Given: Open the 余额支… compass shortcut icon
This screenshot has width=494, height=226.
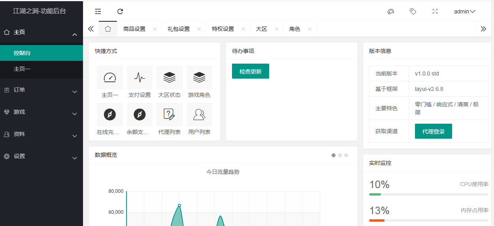Looking at the screenshot, I should coord(140,115).
